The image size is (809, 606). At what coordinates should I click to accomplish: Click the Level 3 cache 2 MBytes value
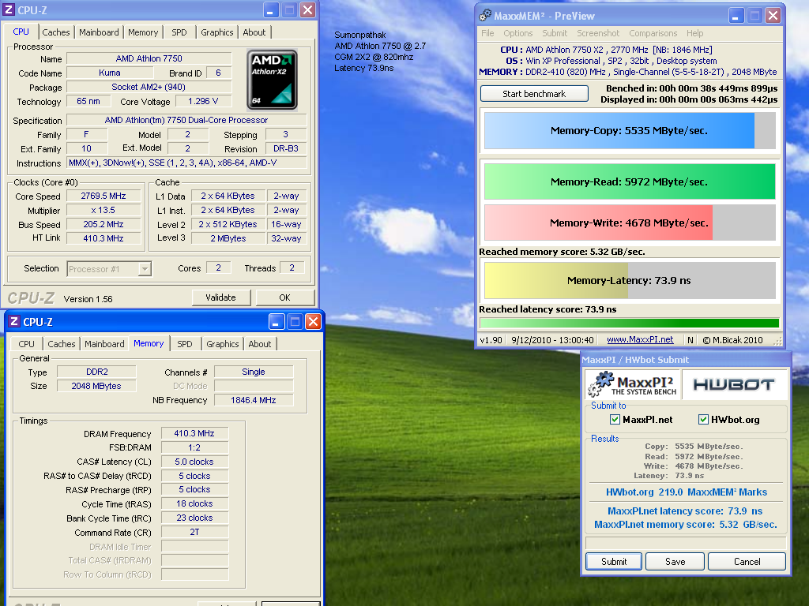(228, 238)
